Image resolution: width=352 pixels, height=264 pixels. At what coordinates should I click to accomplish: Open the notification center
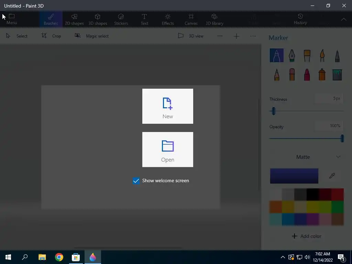point(341,257)
